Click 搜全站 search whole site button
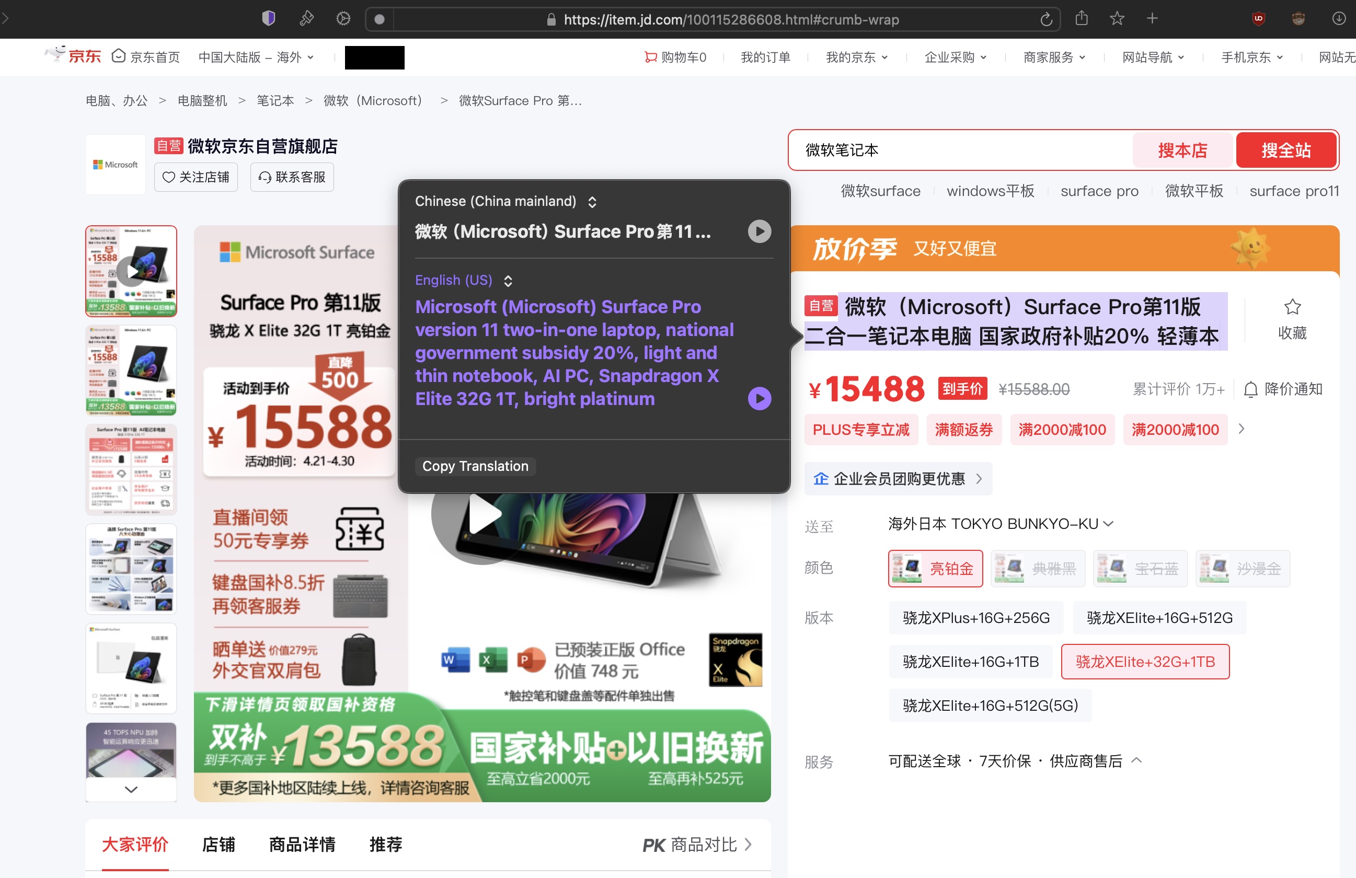Viewport: 1356px width, 878px height. (1285, 151)
